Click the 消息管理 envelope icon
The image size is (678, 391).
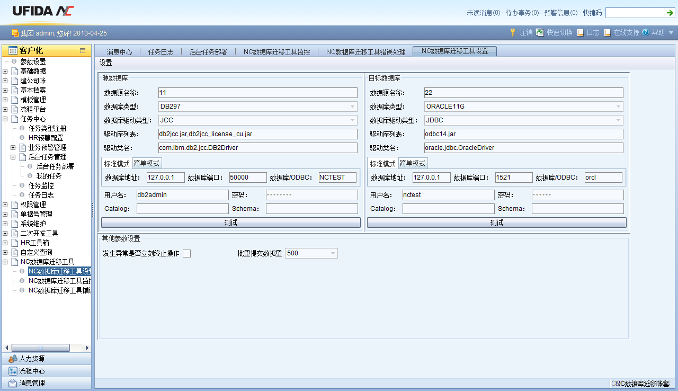[13, 383]
